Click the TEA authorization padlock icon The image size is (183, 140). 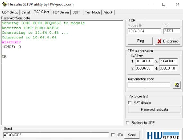tap(177, 85)
